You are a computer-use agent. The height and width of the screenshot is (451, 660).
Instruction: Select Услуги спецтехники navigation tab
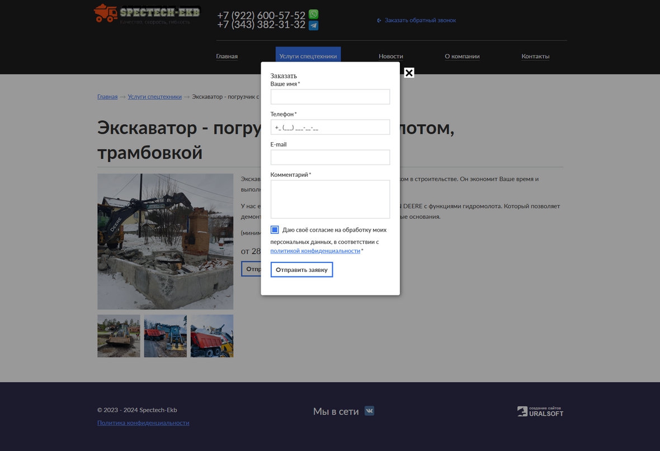point(308,57)
